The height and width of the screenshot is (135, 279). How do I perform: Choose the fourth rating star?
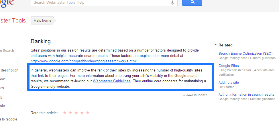click(82, 113)
